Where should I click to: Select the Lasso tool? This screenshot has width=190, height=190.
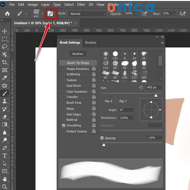click(x=5, y=47)
